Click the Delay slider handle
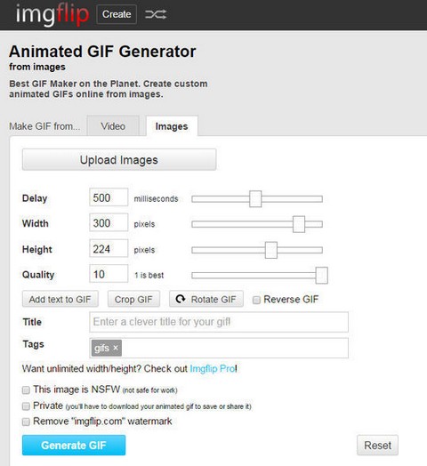Image resolution: width=427 pixels, height=466 pixels. [255, 199]
